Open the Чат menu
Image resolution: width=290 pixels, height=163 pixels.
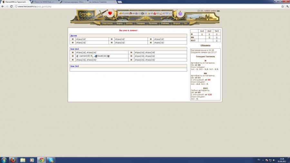[x=186, y=24]
